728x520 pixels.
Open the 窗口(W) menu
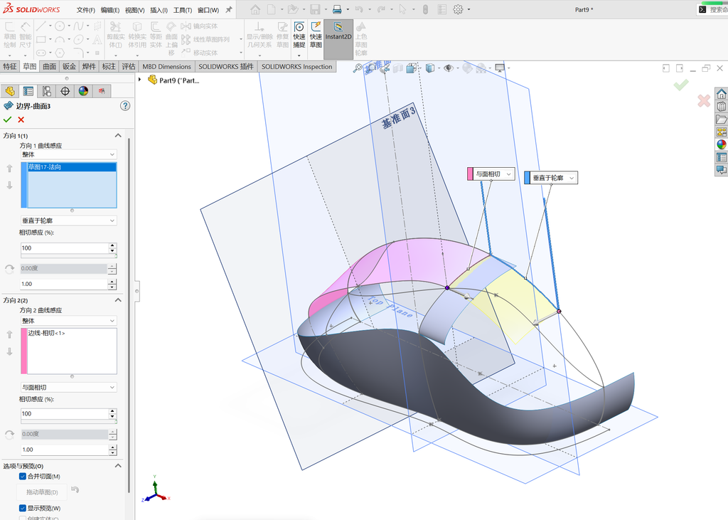coord(208,10)
